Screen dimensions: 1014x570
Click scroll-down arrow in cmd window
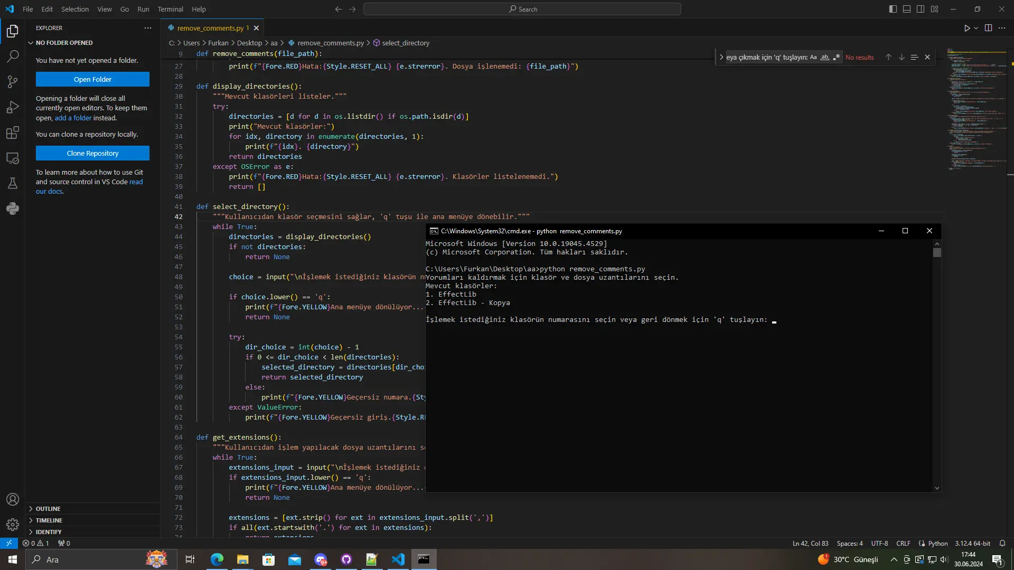point(937,488)
